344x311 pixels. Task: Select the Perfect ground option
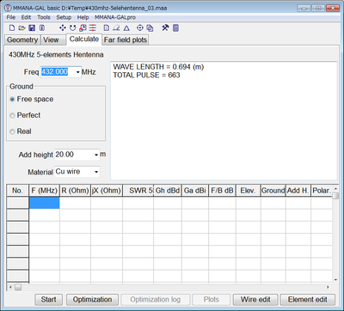25,115
